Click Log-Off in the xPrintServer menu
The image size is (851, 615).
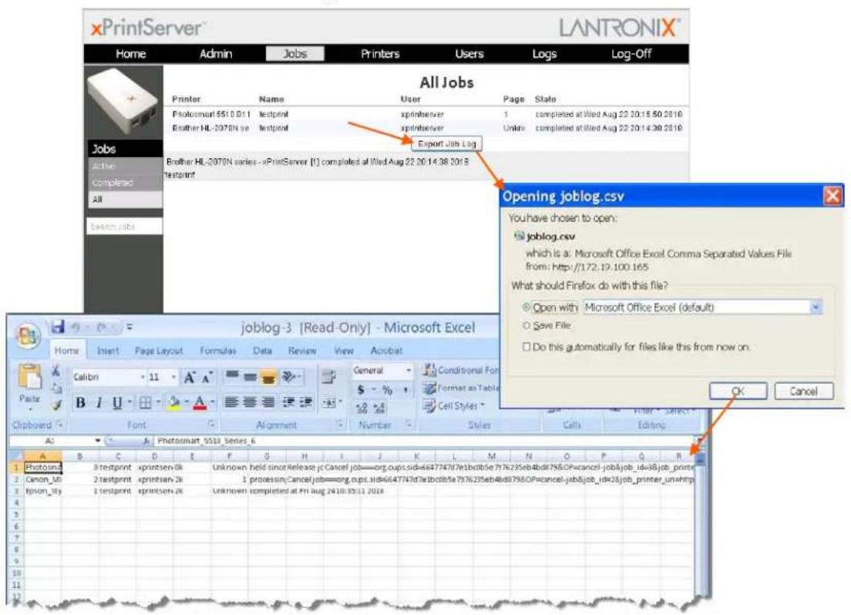[631, 54]
